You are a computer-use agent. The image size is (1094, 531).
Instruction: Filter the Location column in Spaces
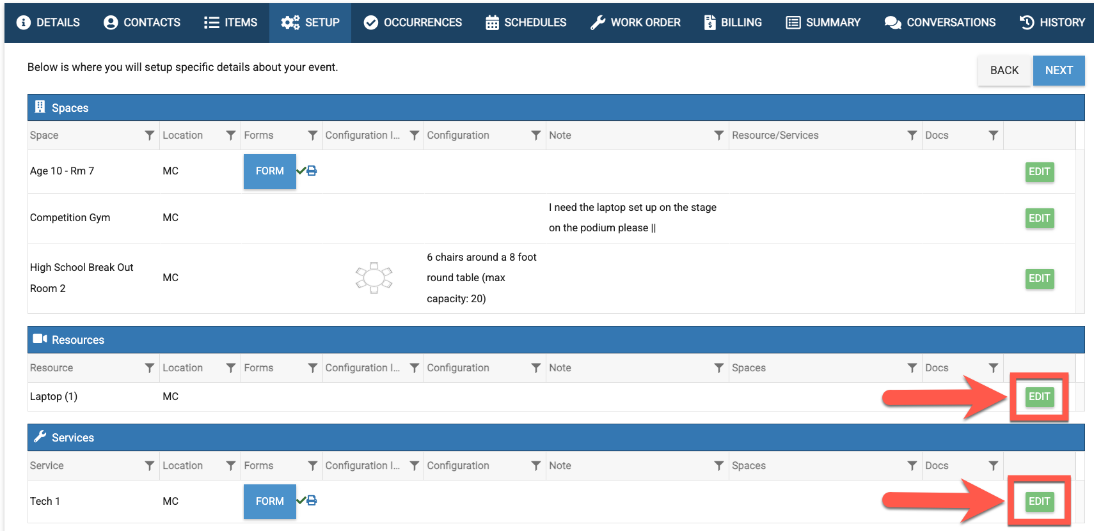pos(231,135)
